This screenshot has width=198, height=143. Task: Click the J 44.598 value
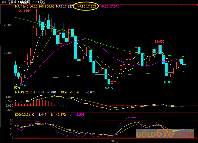pos(77,115)
